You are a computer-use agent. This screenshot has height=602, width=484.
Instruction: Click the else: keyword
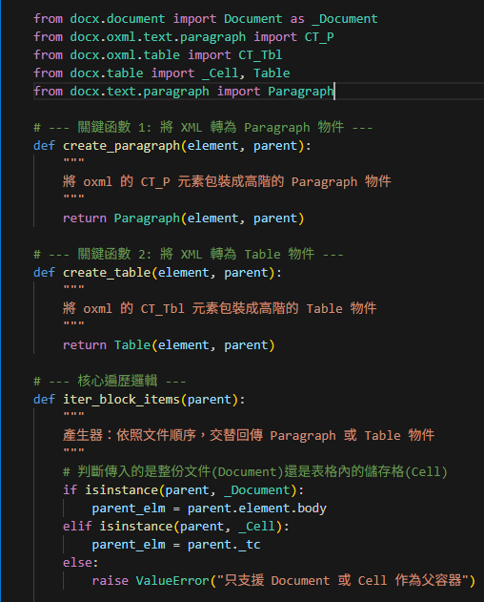pos(81,563)
